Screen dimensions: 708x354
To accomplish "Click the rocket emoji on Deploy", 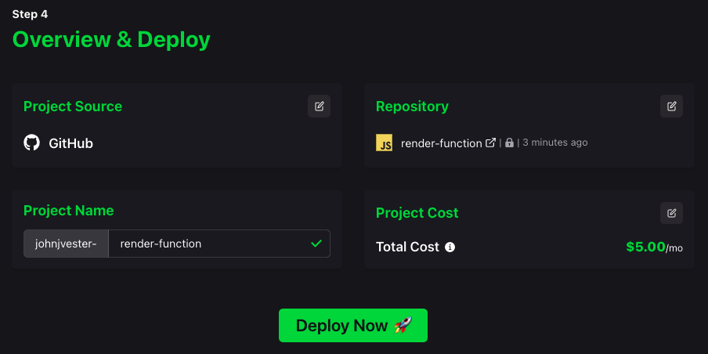I will click(x=403, y=326).
